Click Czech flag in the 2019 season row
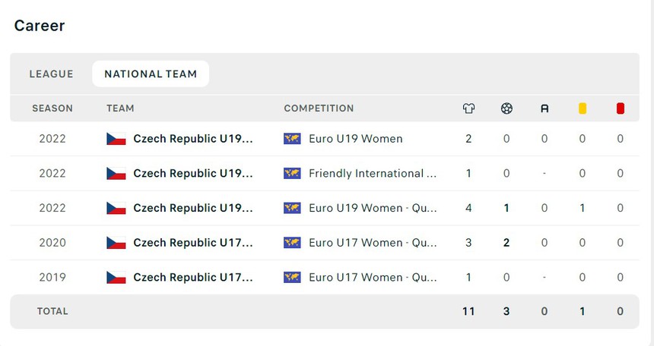The height and width of the screenshot is (346, 654). pyautogui.click(x=116, y=278)
